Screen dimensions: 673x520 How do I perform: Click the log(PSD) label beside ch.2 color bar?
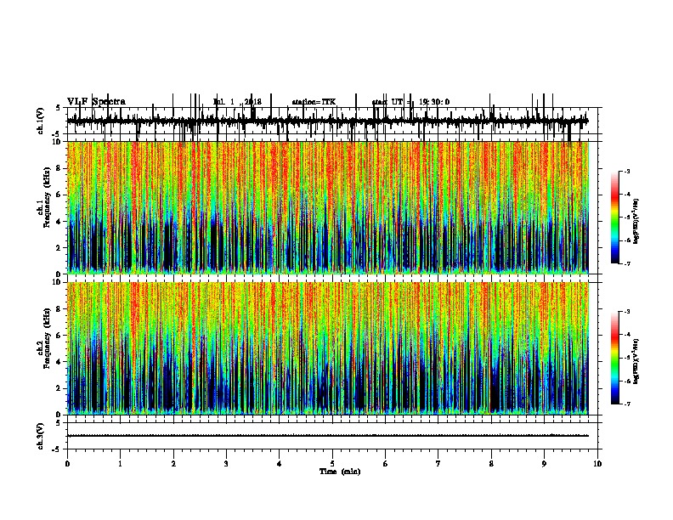[x=636, y=361]
